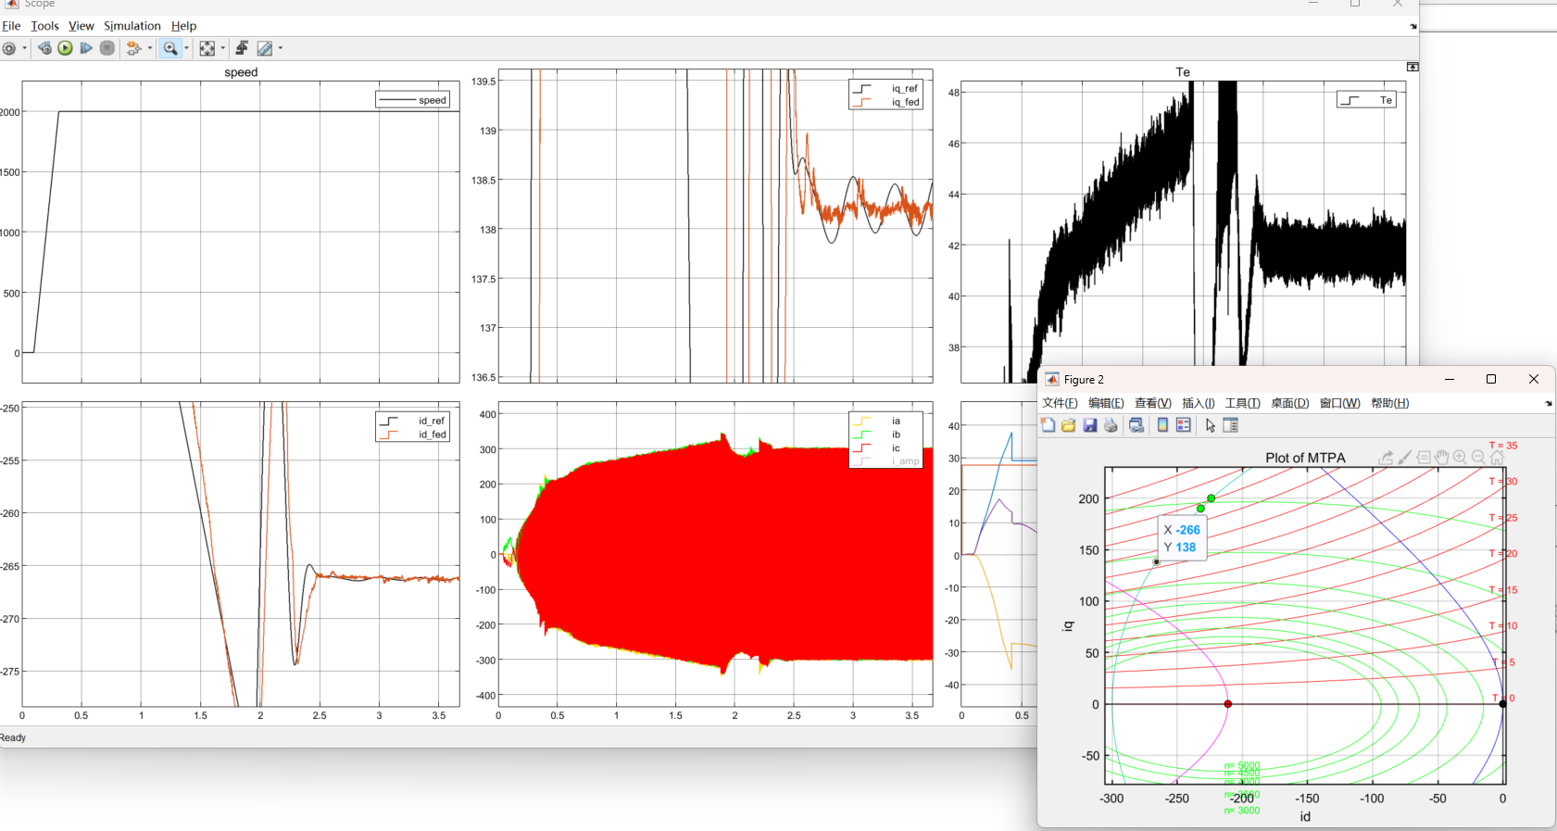Run the simulation with green play button

(65, 48)
